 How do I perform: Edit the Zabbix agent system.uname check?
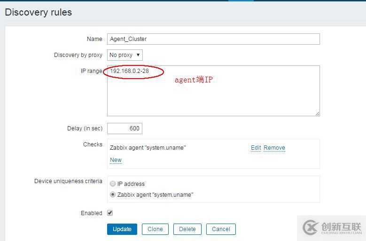pyautogui.click(x=256, y=148)
